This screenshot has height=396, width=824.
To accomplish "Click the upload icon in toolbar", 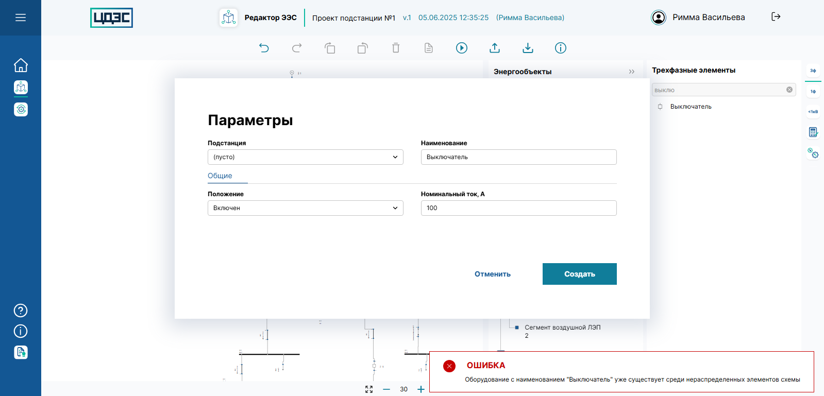I will [495, 48].
